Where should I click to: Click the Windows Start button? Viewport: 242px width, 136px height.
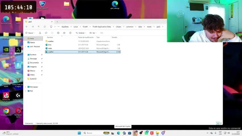tap(79, 133)
